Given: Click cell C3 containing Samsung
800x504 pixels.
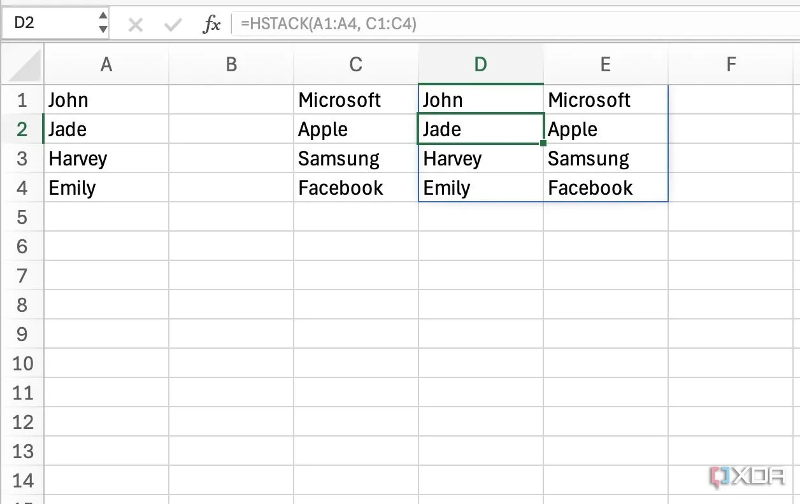Looking at the screenshot, I should point(356,158).
